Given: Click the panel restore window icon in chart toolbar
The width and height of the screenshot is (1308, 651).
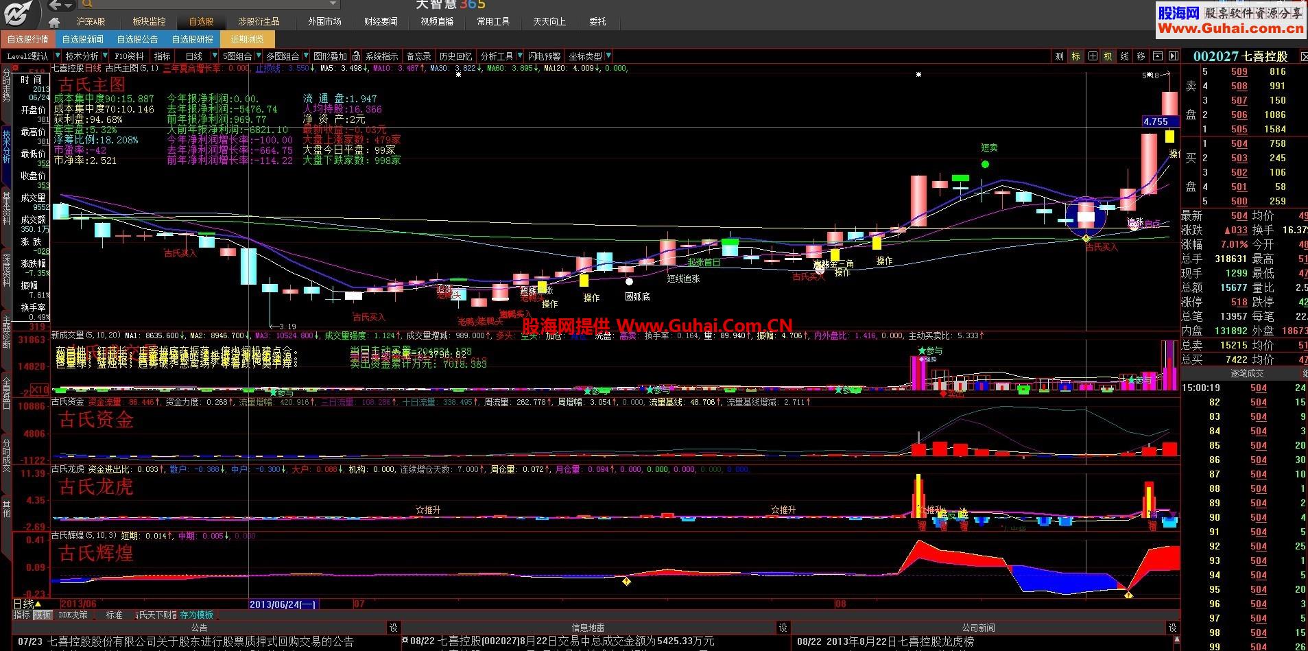Looking at the screenshot, I should click(1157, 56).
